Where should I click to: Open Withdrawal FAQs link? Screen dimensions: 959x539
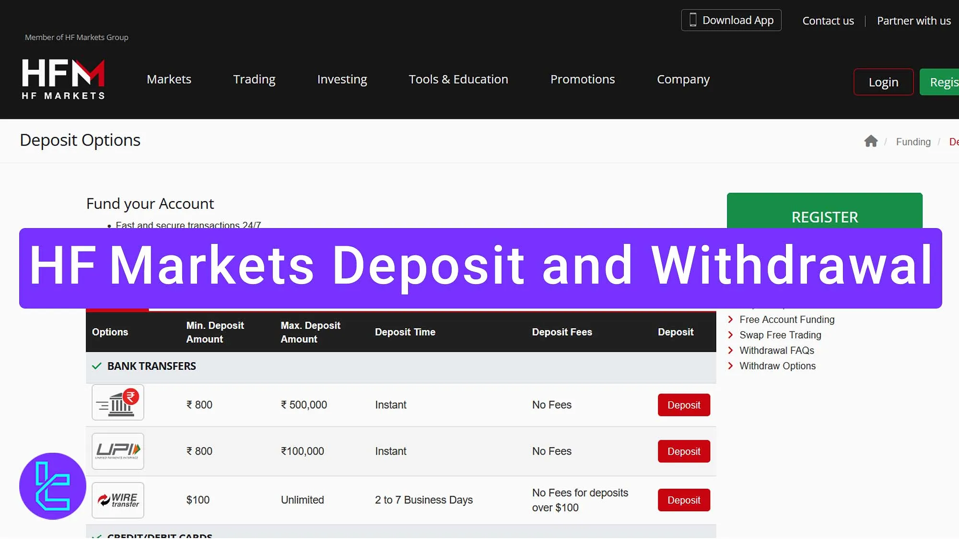(x=777, y=350)
